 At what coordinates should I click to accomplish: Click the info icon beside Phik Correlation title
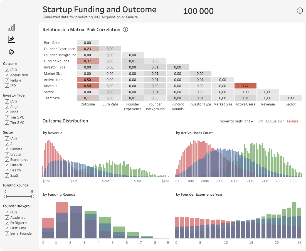point(125,29)
